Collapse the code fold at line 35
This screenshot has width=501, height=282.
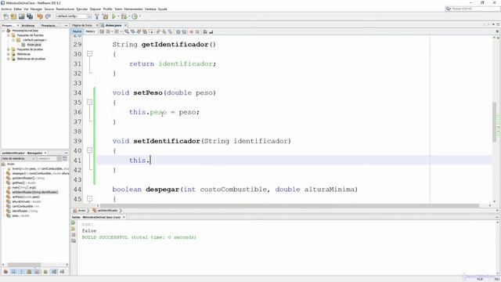pos(89,102)
